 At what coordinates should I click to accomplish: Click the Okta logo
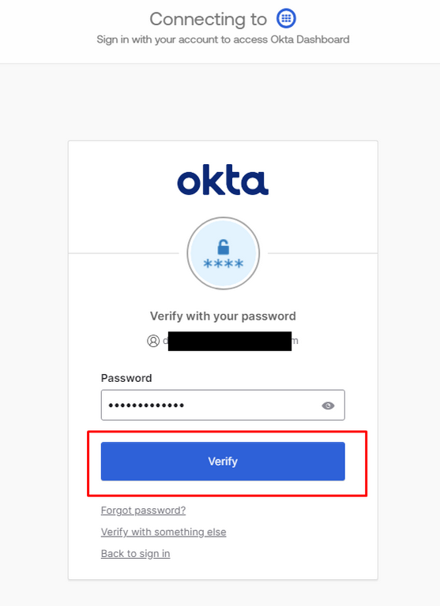pos(223,180)
